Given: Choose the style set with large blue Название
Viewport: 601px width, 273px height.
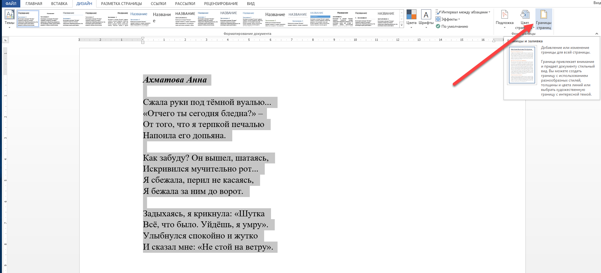Looking at the screenshot, I should [x=140, y=19].
